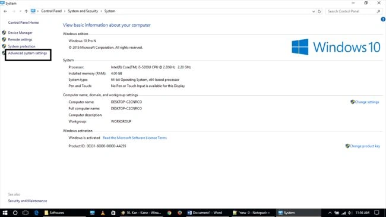Refresh the System page
386x217 pixels.
coord(319,11)
